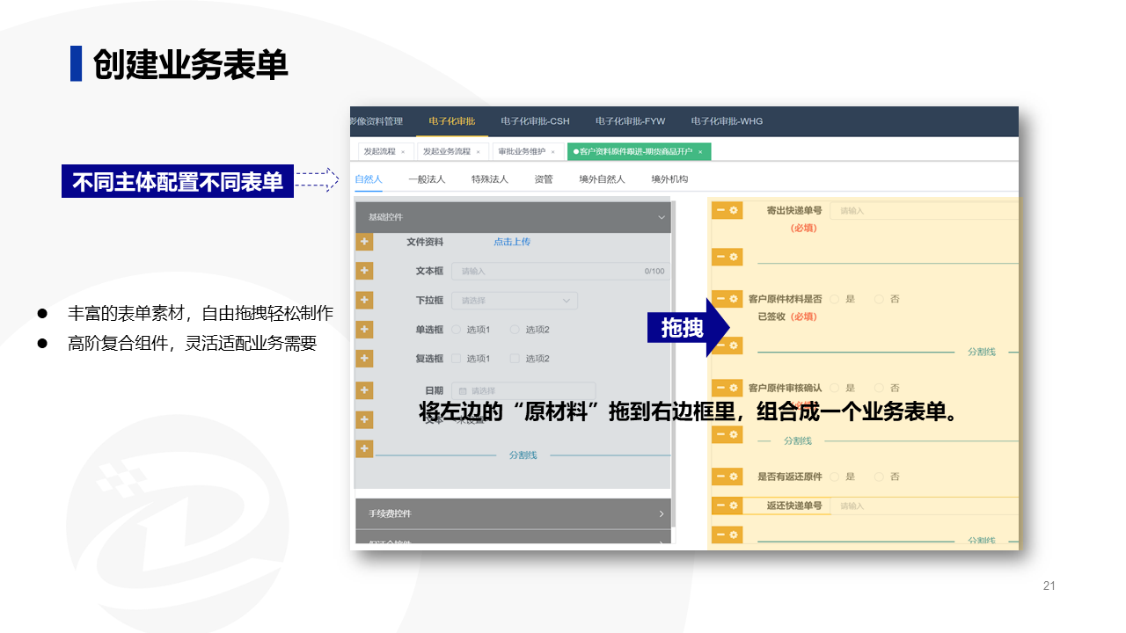Check 选项2 in the 复选框 row
This screenshot has height=633, width=1126.
point(515,359)
